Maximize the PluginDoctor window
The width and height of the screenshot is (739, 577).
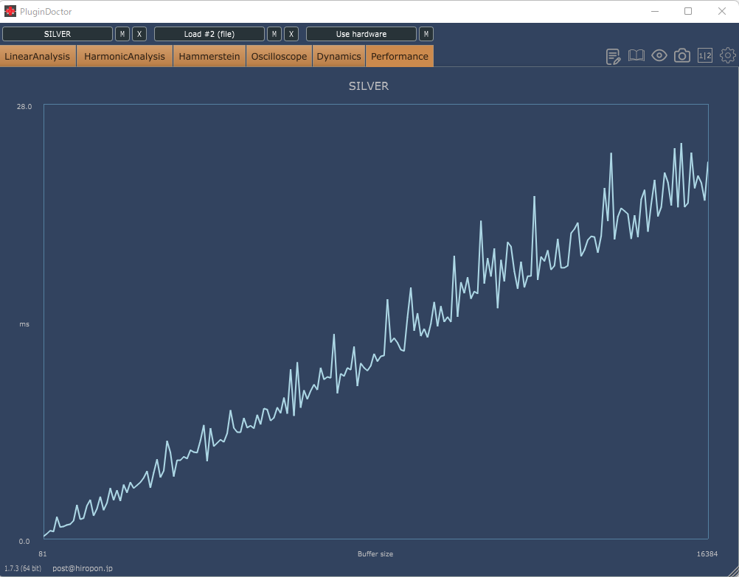click(x=688, y=11)
